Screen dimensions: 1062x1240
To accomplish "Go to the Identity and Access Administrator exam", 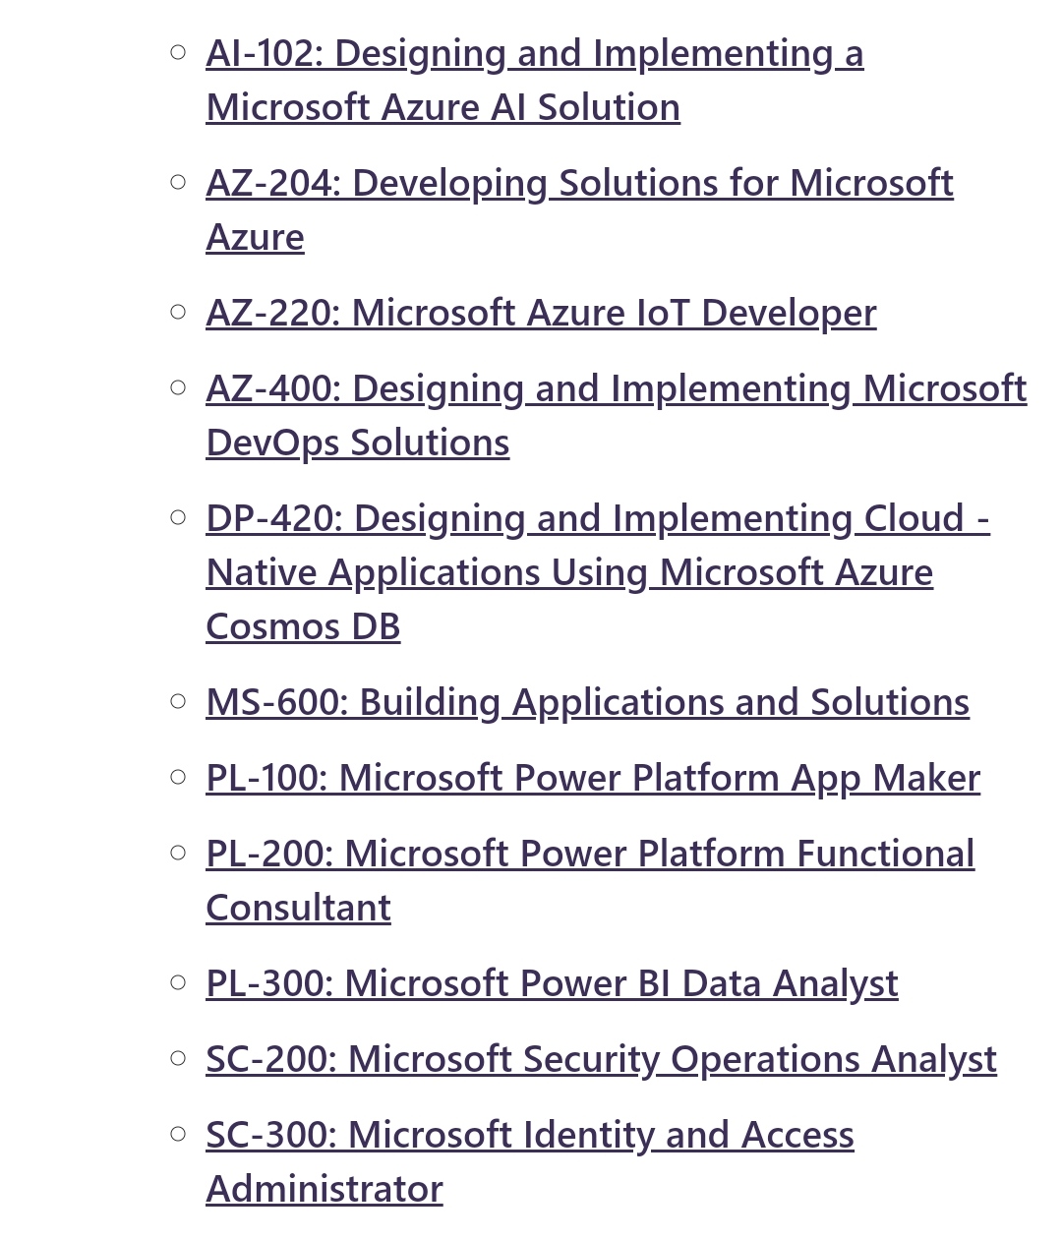I will click(530, 1162).
